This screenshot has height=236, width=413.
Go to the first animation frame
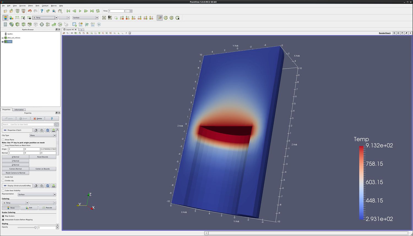68,11
